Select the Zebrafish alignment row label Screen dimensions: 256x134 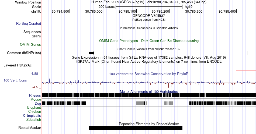(x=34, y=119)
